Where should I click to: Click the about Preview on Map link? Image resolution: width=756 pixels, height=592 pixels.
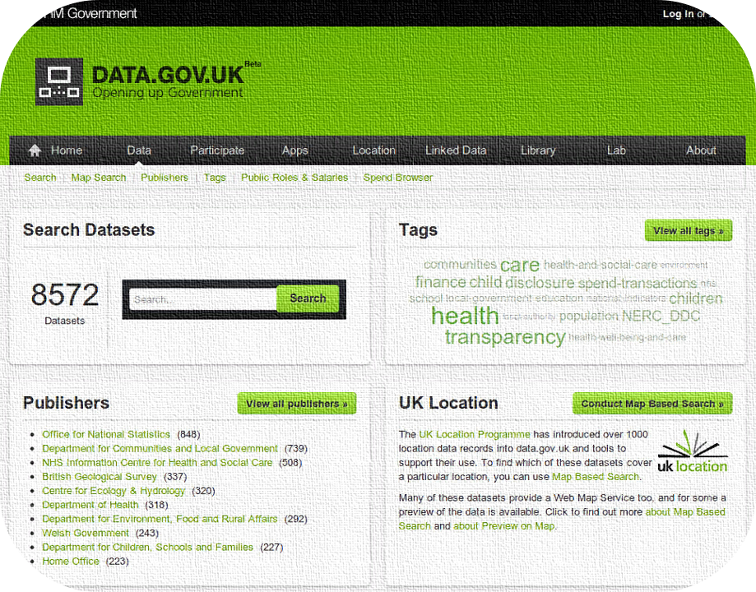pos(503,526)
